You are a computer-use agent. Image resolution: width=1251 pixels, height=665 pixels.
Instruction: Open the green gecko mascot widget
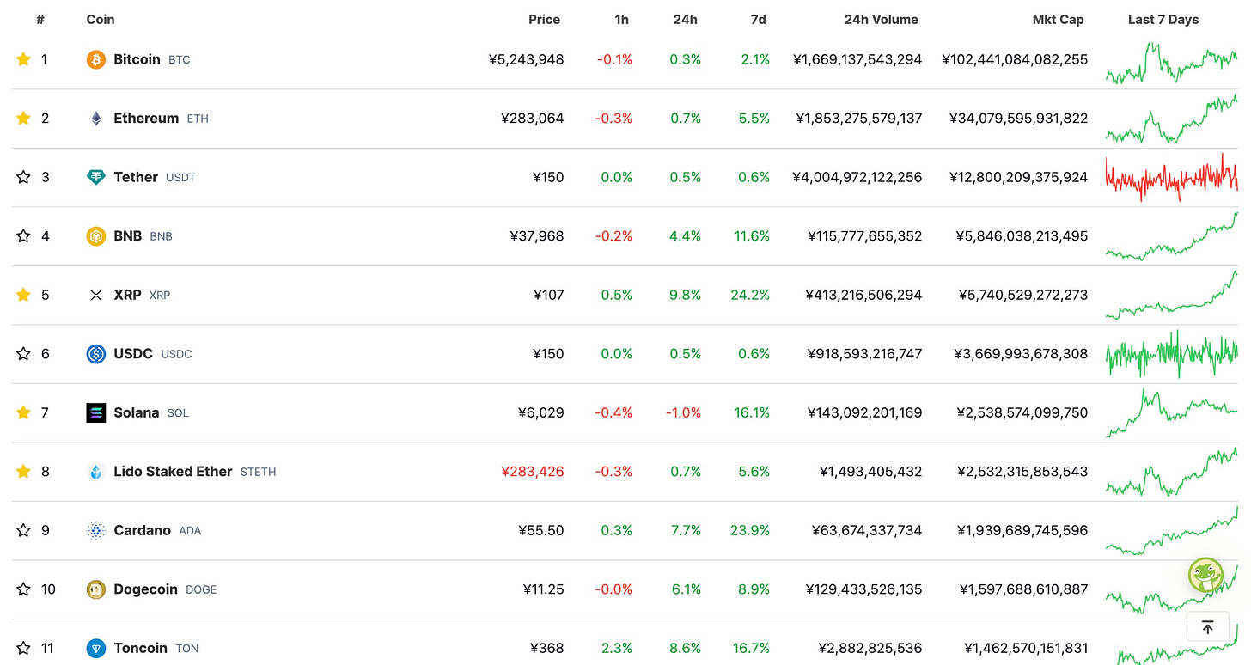point(1206,575)
